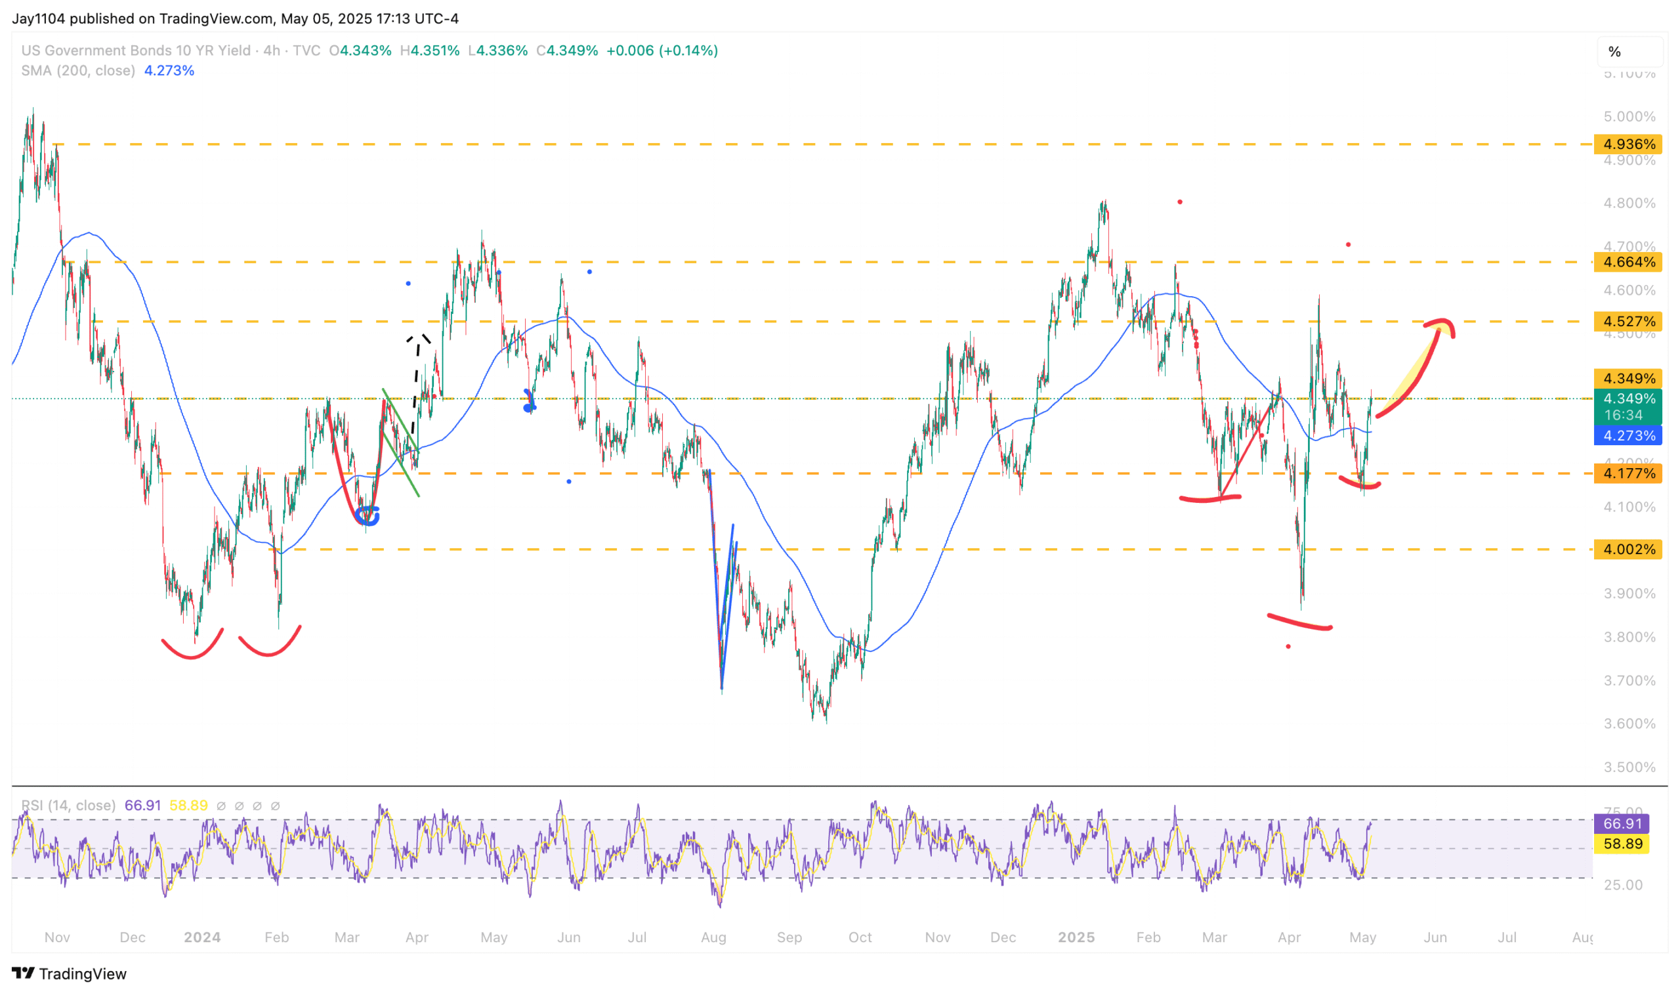Click the 3.500% price axis label

1629,767
